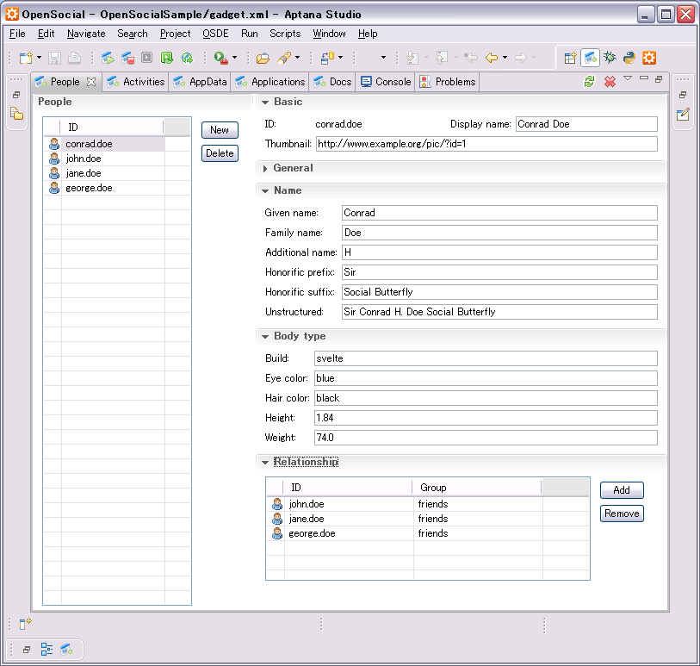Viewport: 700px width, 666px height.
Task: Open dropdown next to database icon
Action: (x=341, y=57)
